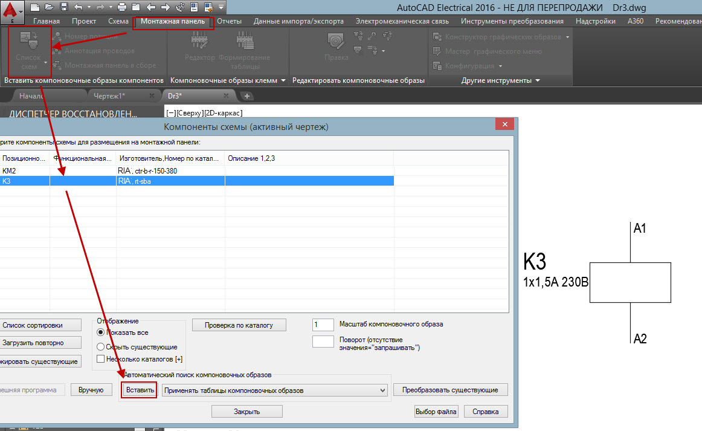Open the Инструменты преобразования ribbon tab
Viewport: 702px width, 431px height.
pyautogui.click(x=512, y=21)
